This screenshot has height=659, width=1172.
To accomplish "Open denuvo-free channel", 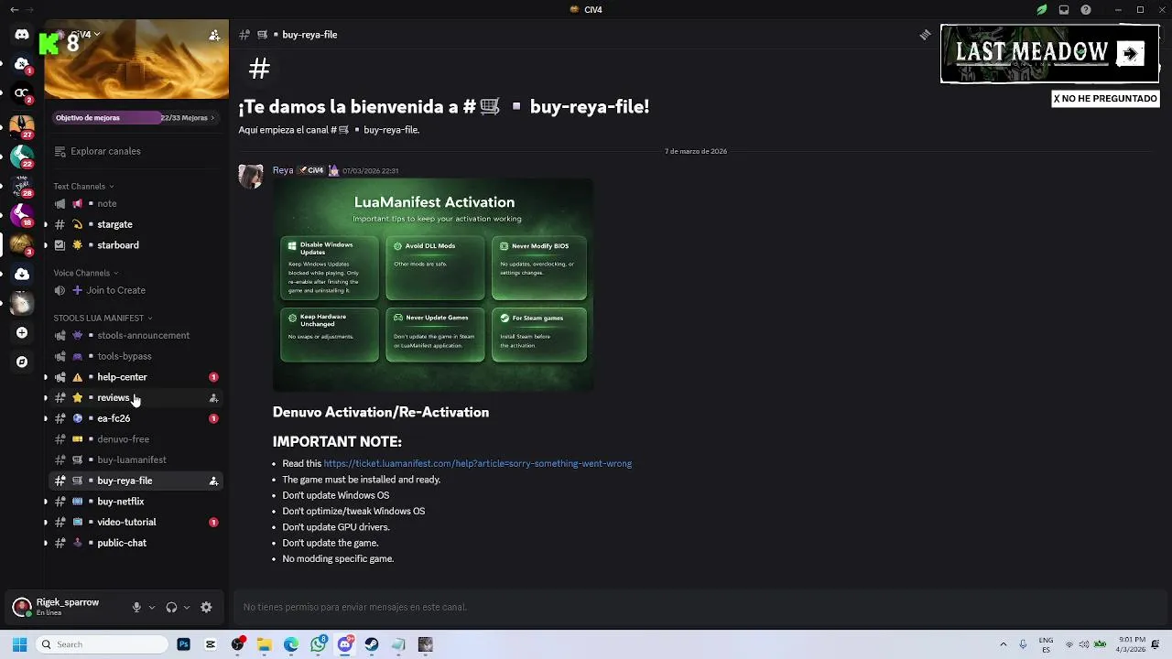I will coord(134,439).
